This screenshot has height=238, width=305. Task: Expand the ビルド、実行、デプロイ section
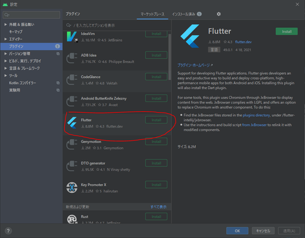pyautogui.click(x=6, y=61)
